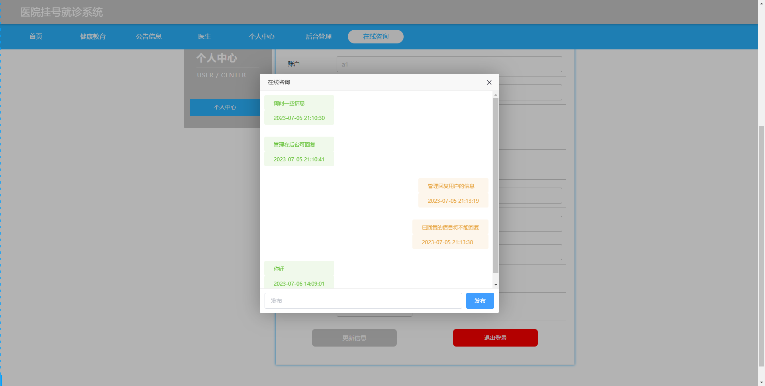Click the gray 更新信息 button
This screenshot has width=765, height=386.
[354, 338]
